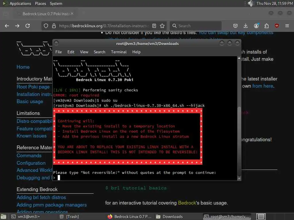Click the terminal input prompt line
The image size is (294, 220).
pyautogui.click(x=145, y=178)
